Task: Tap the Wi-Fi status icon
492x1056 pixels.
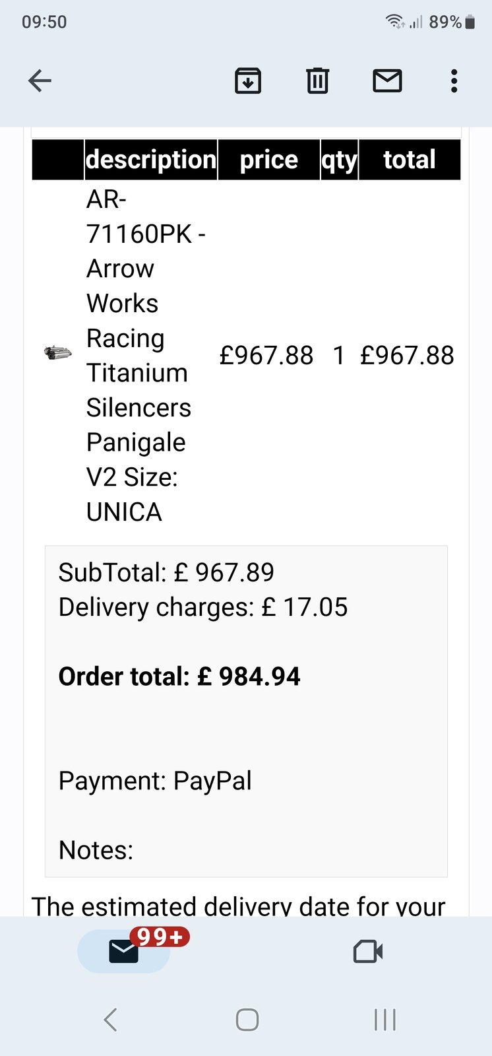Action: 395,22
